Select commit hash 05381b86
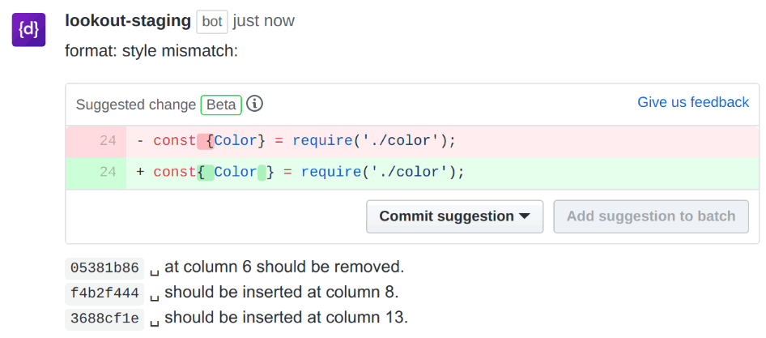 pyautogui.click(x=104, y=267)
